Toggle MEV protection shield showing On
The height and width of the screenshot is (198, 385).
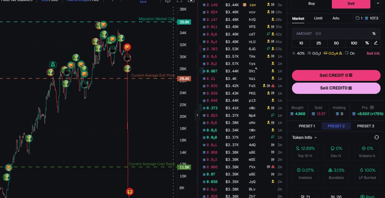coord(350,53)
